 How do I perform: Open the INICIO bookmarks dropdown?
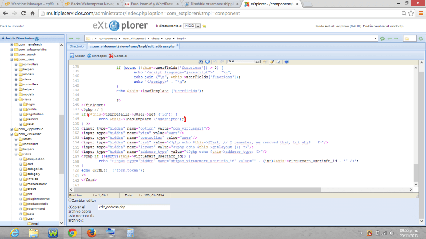click(198, 26)
